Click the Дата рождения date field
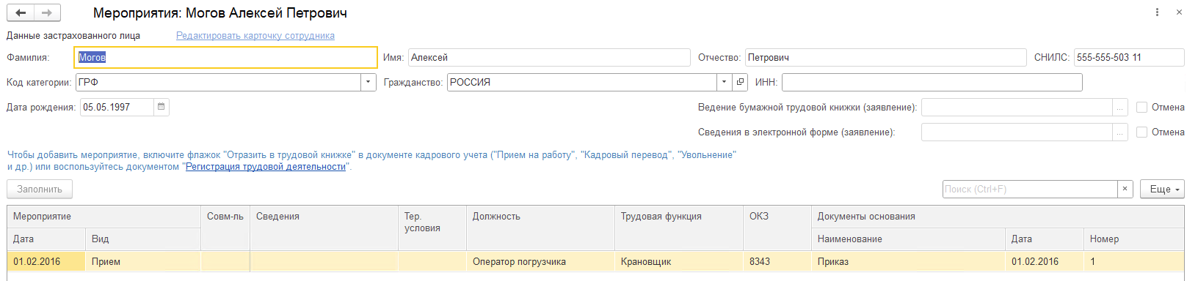Viewport: 1198px width, 281px height. [x=117, y=107]
